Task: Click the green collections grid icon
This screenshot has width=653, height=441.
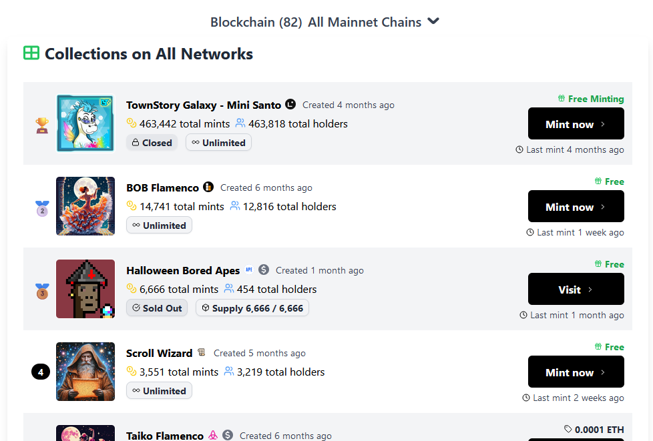Action: [x=31, y=53]
